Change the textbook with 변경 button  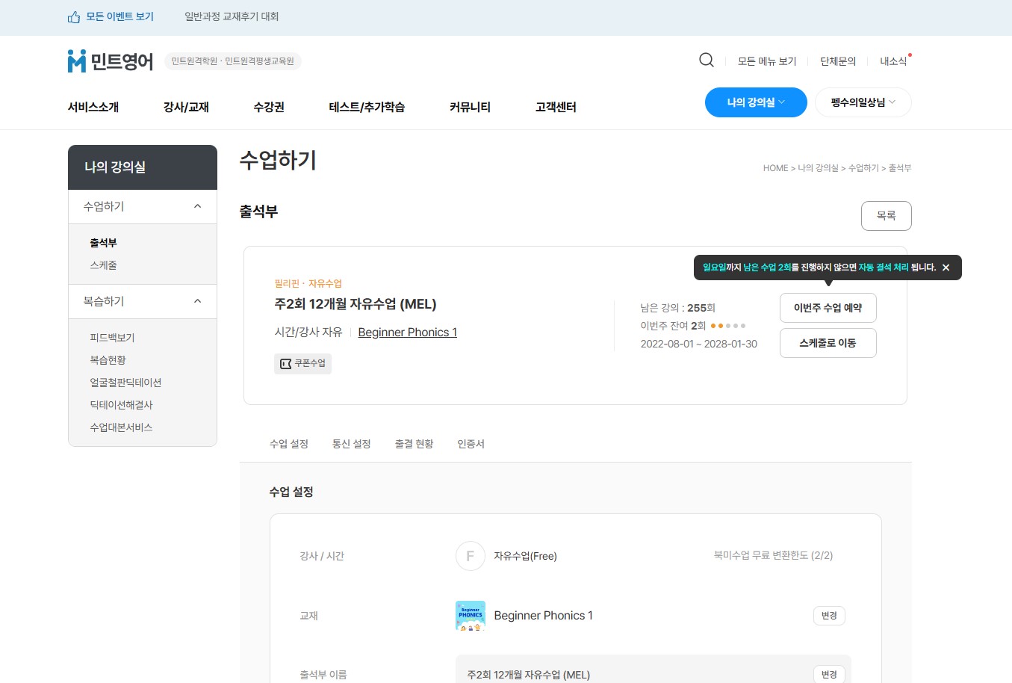pyautogui.click(x=828, y=616)
